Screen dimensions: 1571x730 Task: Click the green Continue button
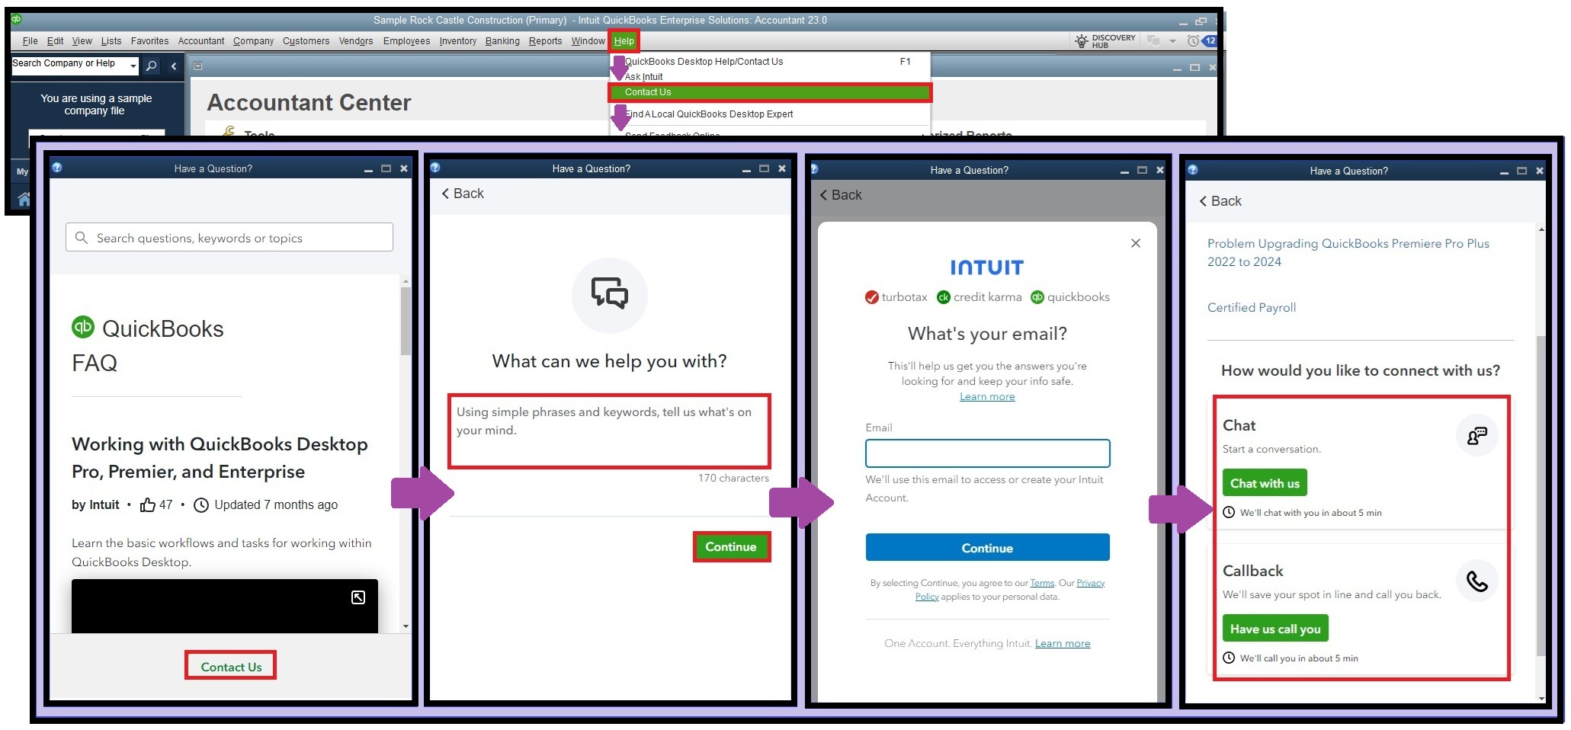coord(731,547)
